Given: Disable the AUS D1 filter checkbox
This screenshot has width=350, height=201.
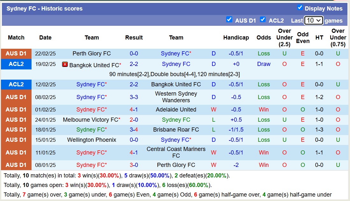Looking at the screenshot, I should point(229,19).
